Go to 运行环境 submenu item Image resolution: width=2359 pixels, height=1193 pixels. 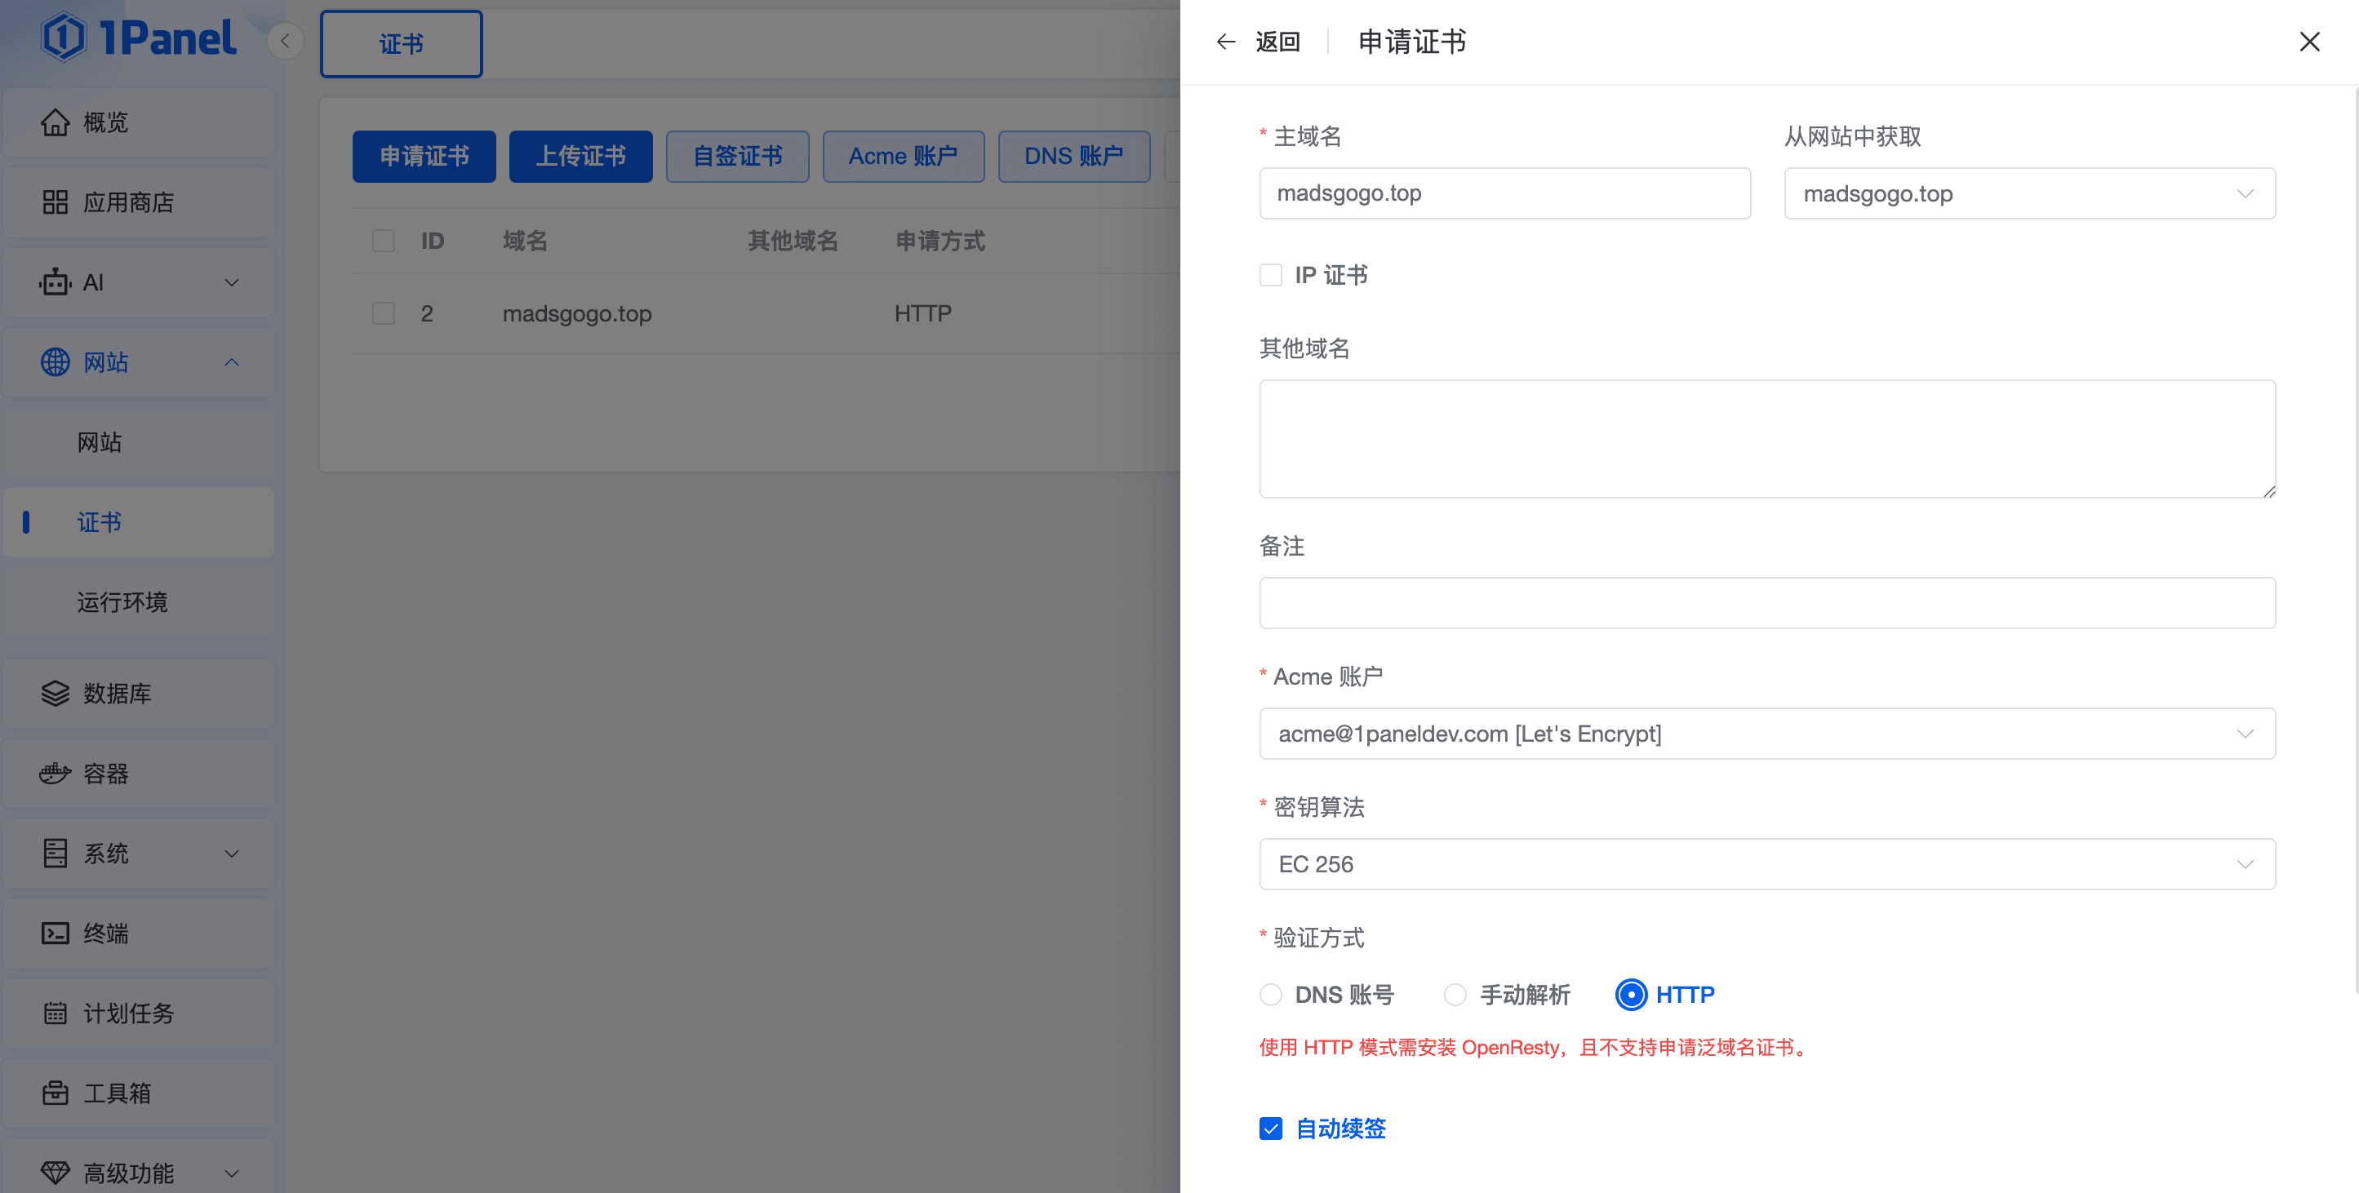pyautogui.click(x=122, y=601)
